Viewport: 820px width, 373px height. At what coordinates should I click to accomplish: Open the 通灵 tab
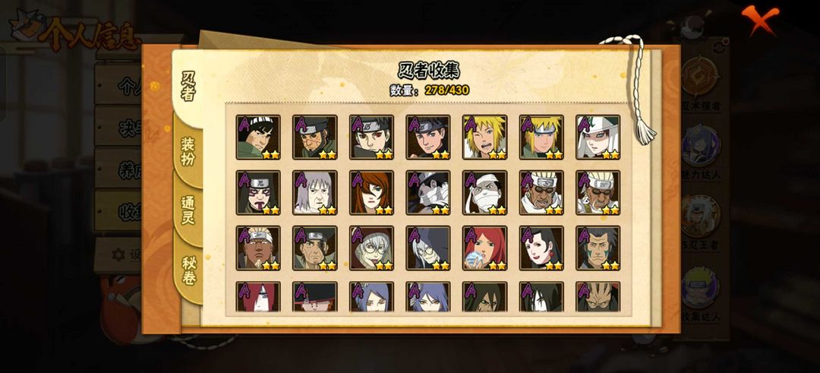coord(188,210)
